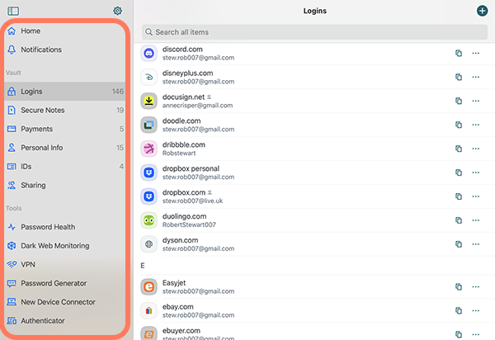This screenshot has height=340, width=495.
Task: Open VPN tool
Action: 64,265
